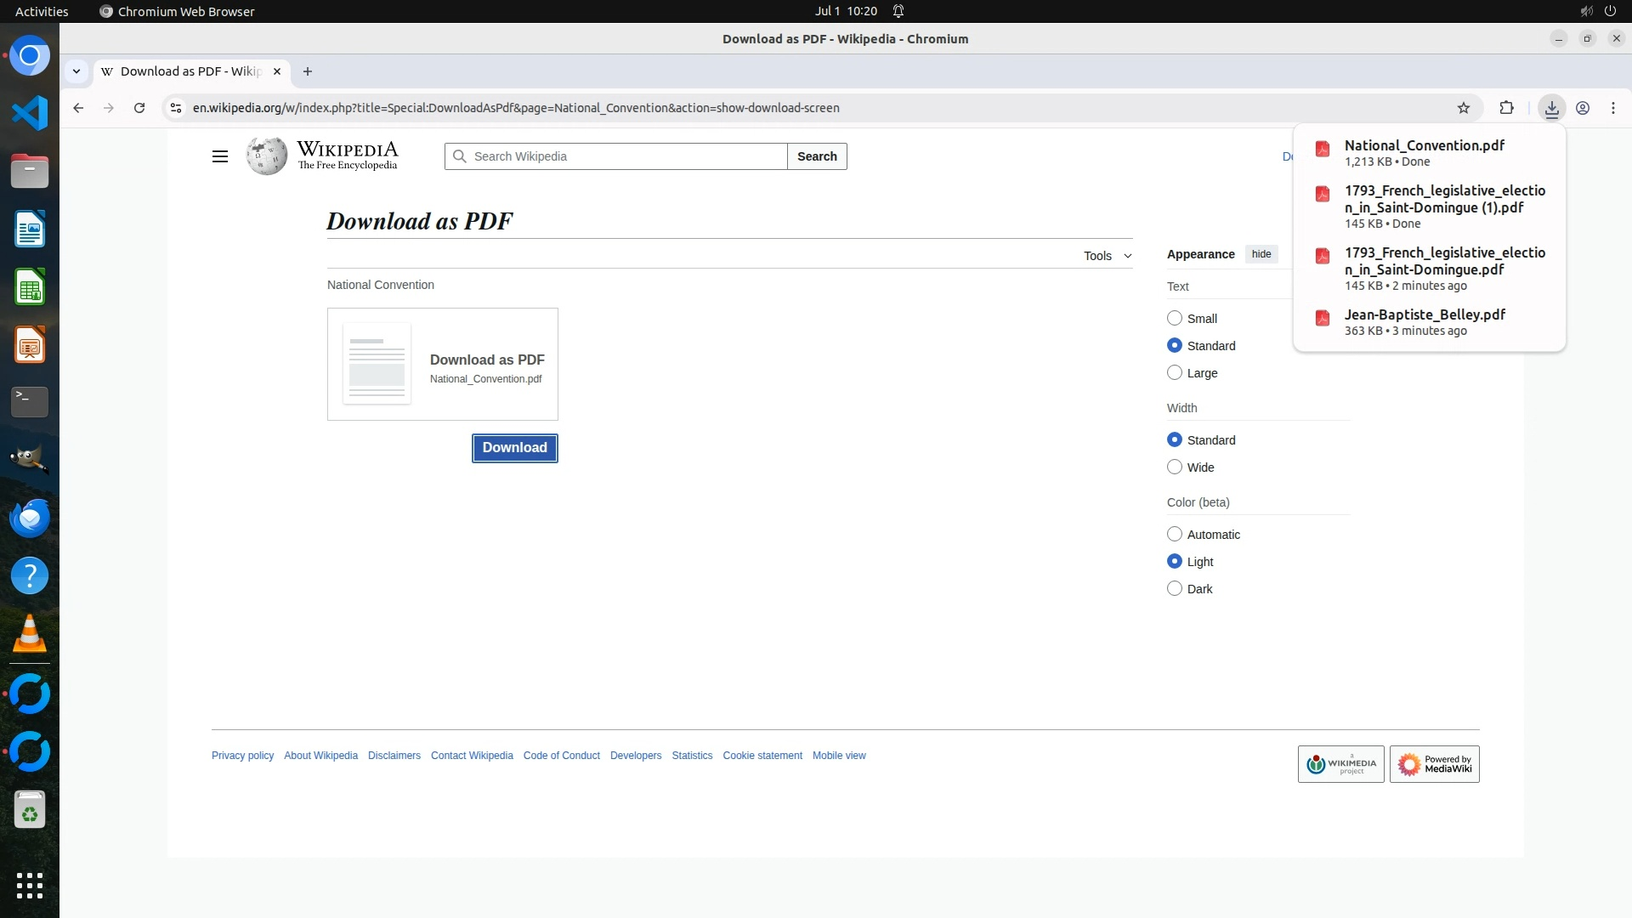Reload the page with refresh icon

click(139, 108)
